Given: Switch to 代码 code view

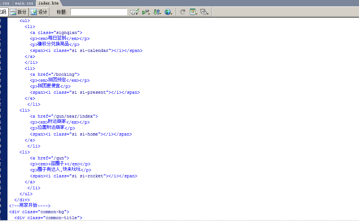Looking at the screenshot, I should click(x=3, y=12).
